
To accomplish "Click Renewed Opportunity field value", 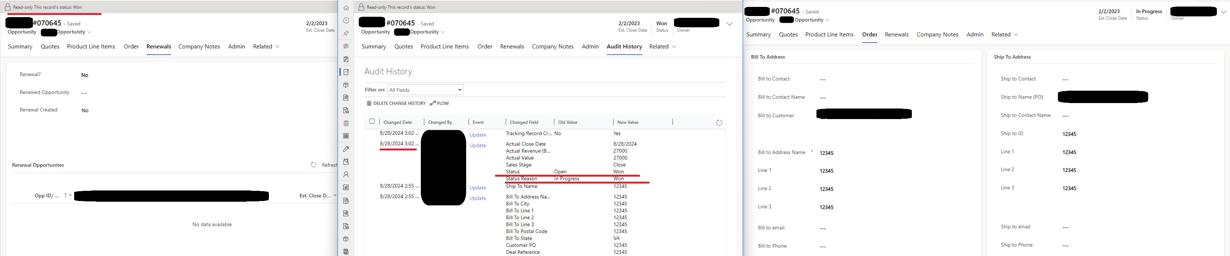I will tap(84, 93).
